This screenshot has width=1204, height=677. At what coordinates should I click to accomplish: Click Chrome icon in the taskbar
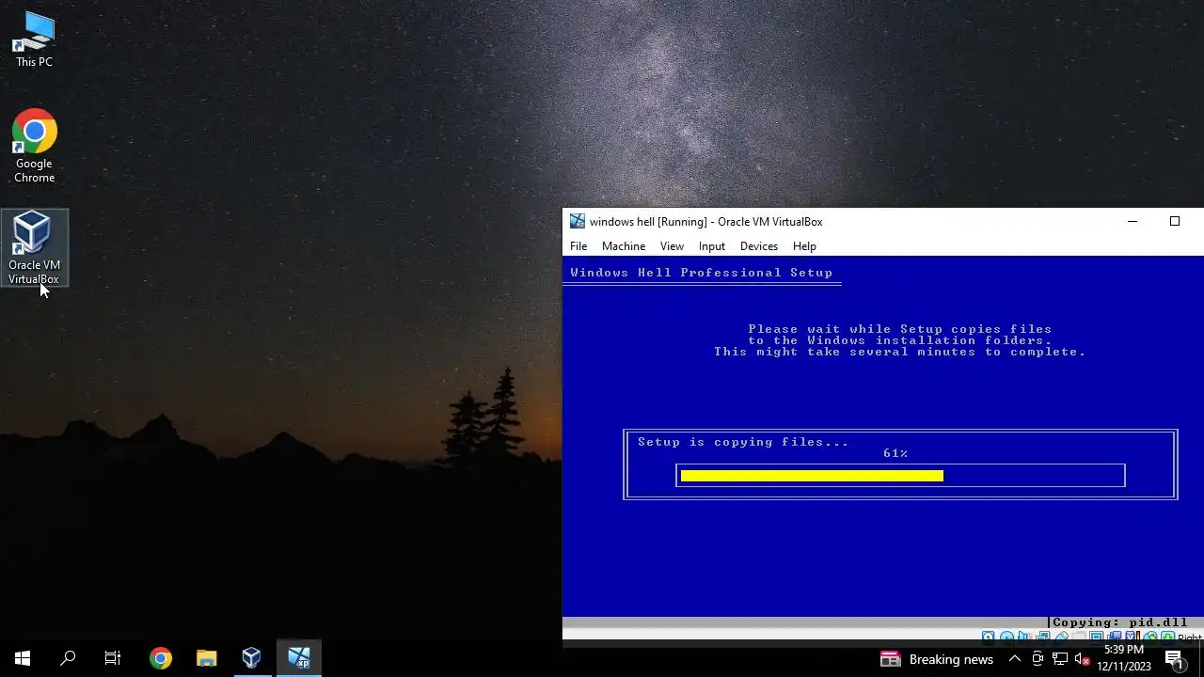tap(161, 658)
